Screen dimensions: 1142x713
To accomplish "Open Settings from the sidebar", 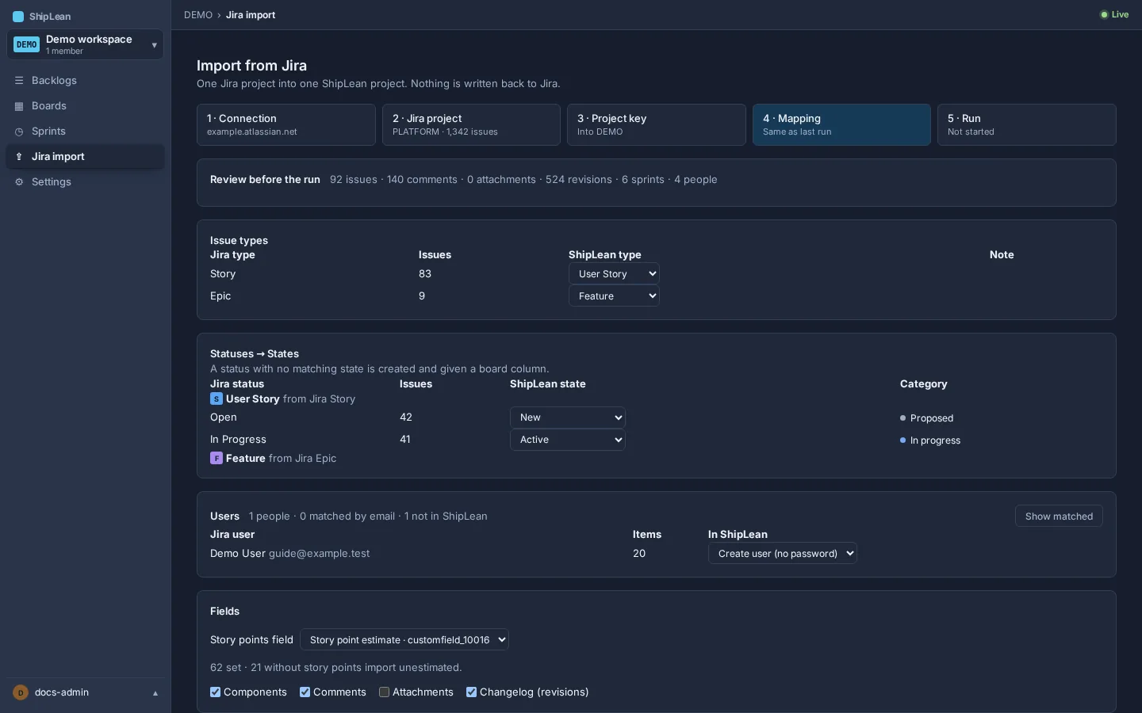I will 86,182.
